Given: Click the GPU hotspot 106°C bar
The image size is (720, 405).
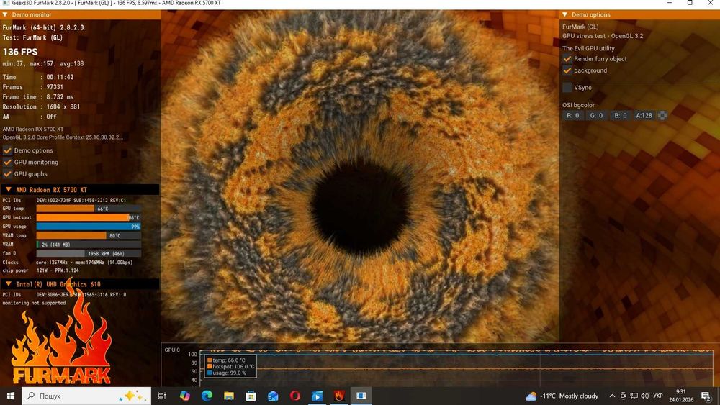Looking at the screenshot, I should click(89, 217).
